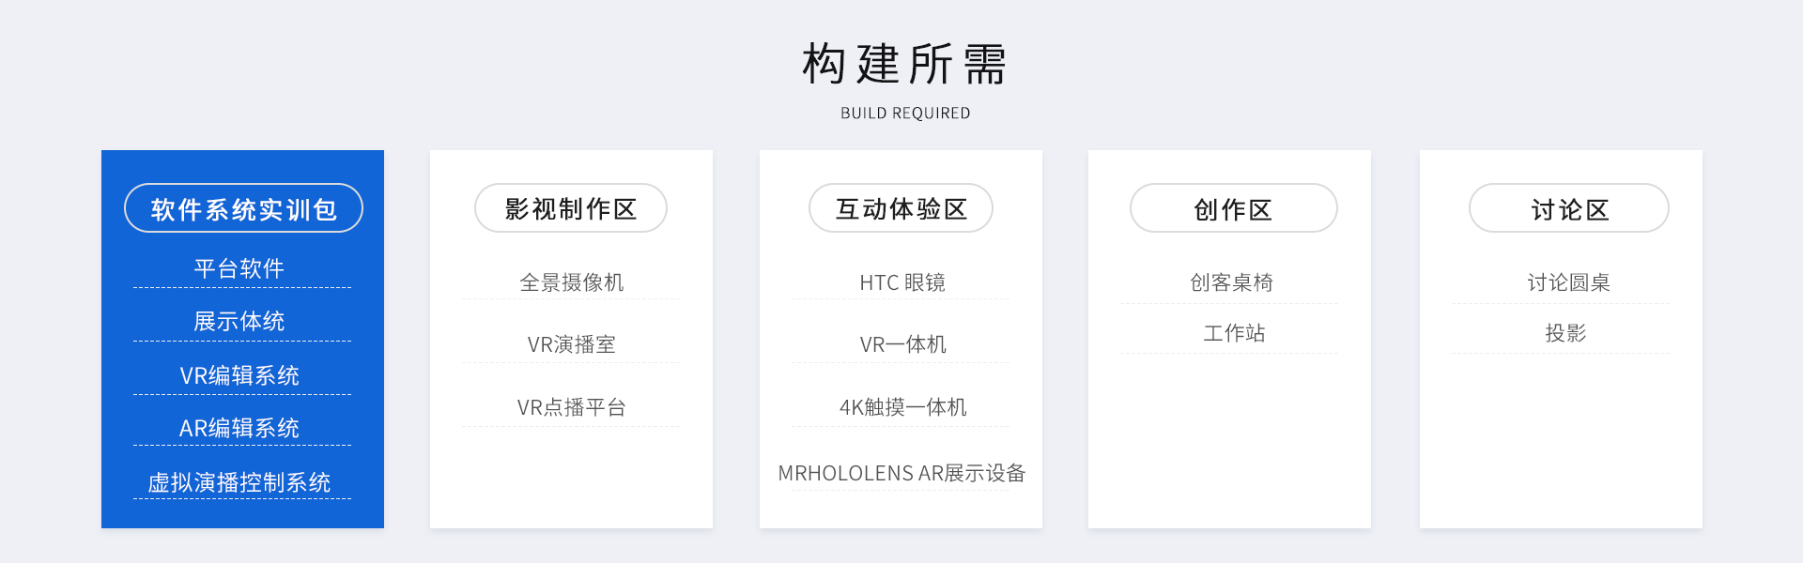Open the 展示体统 entry
The height and width of the screenshot is (563, 1803).
239,322
